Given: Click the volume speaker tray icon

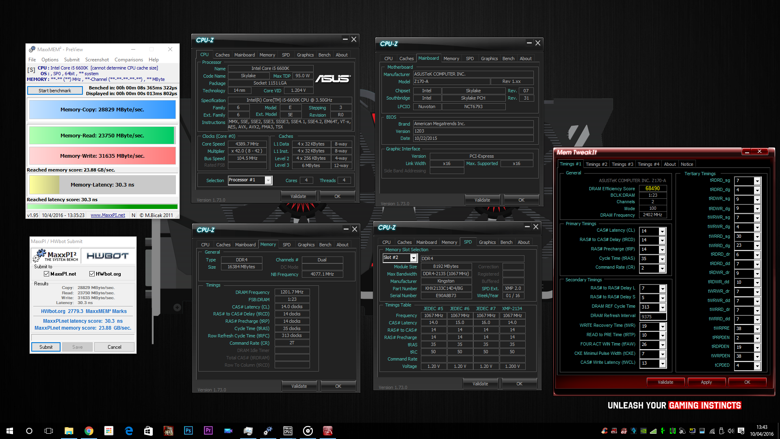Looking at the screenshot, I should pos(731,431).
